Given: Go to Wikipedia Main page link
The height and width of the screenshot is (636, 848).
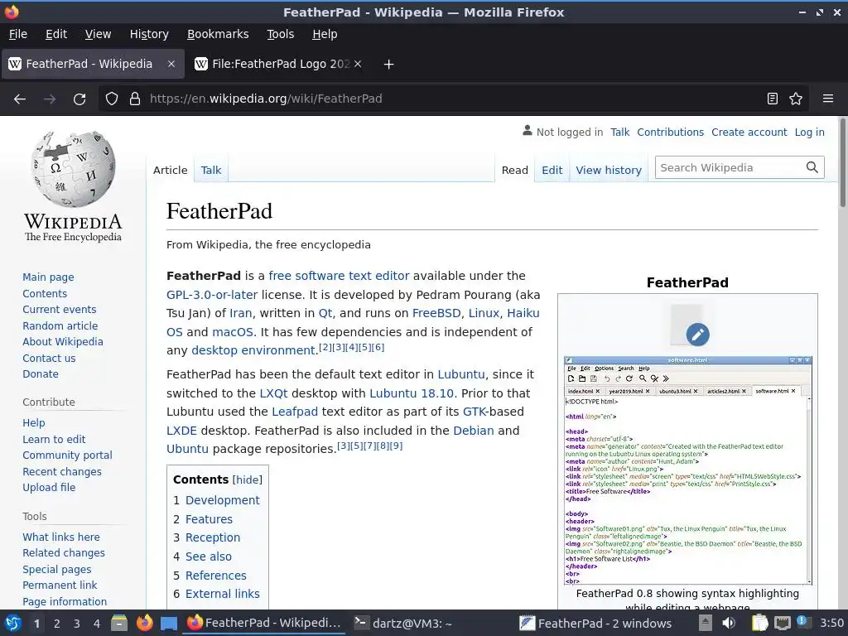Looking at the screenshot, I should (48, 277).
